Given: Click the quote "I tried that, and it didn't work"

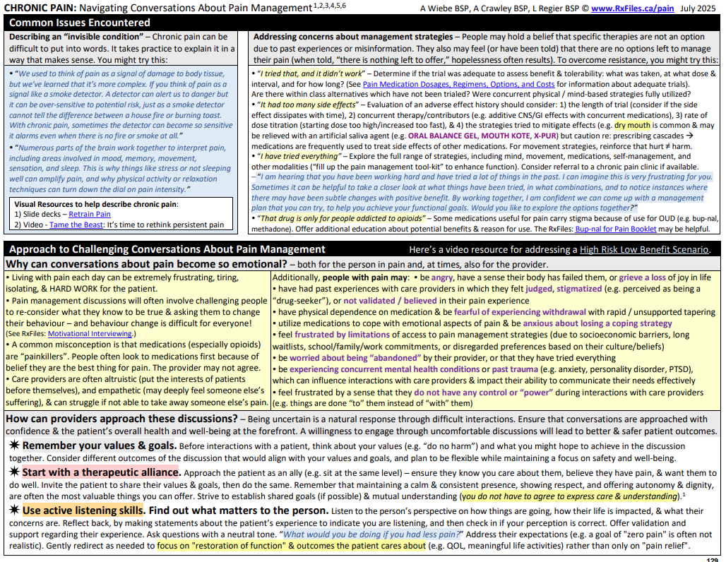Looking at the screenshot, I should click(x=311, y=73).
